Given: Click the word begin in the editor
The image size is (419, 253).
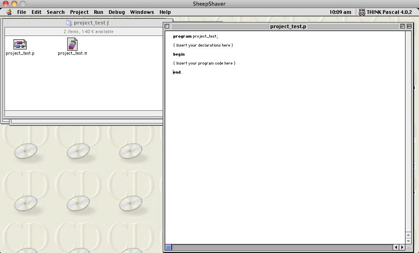Looking at the screenshot, I should pyautogui.click(x=179, y=54).
